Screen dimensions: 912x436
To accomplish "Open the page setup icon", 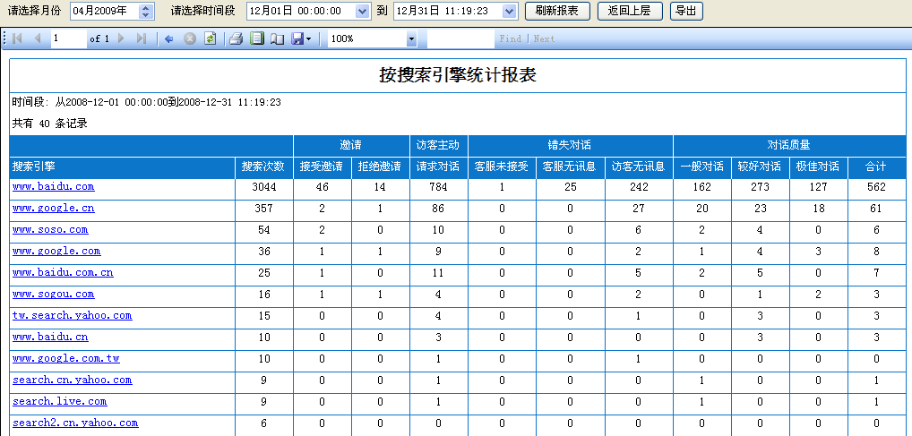I will (277, 39).
